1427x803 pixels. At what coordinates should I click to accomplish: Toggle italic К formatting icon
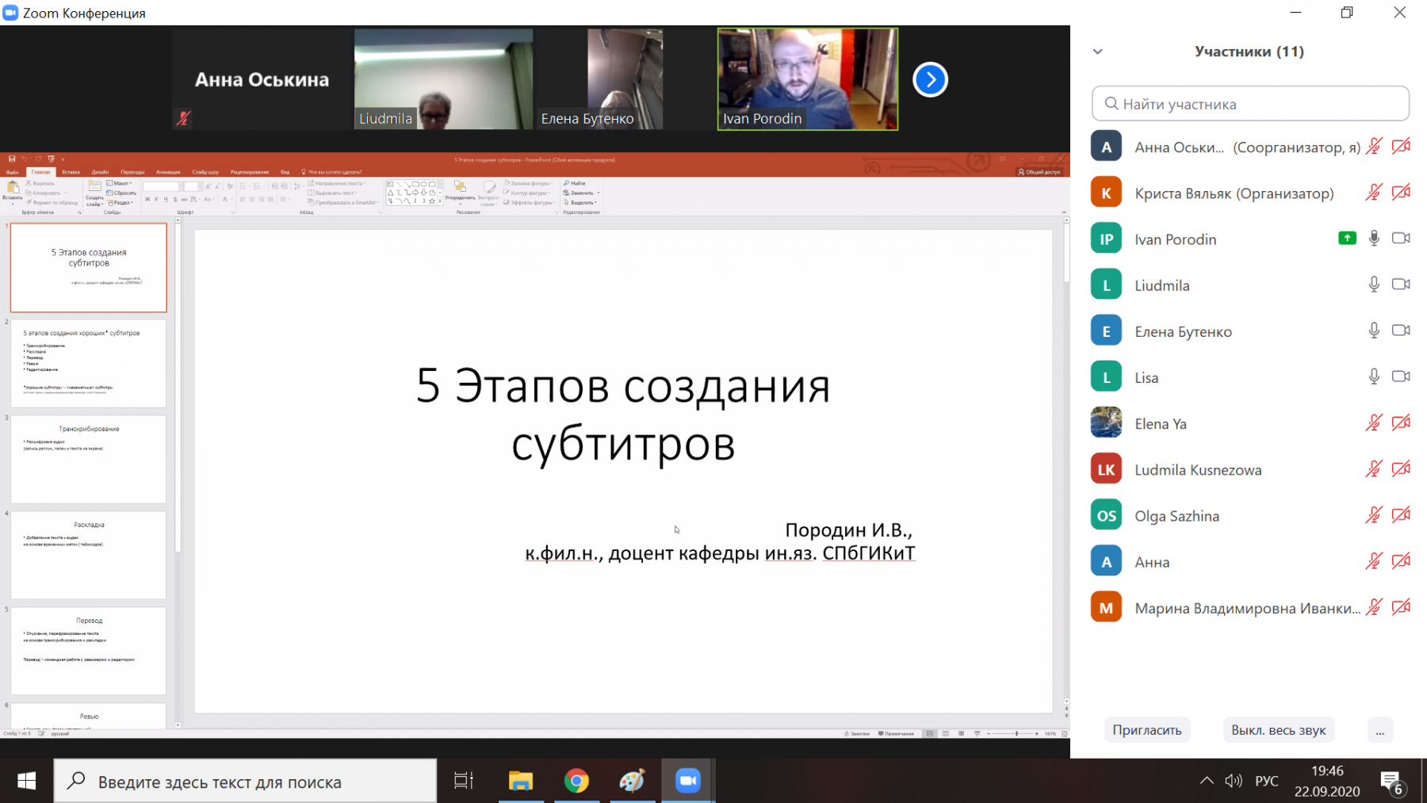point(156,200)
